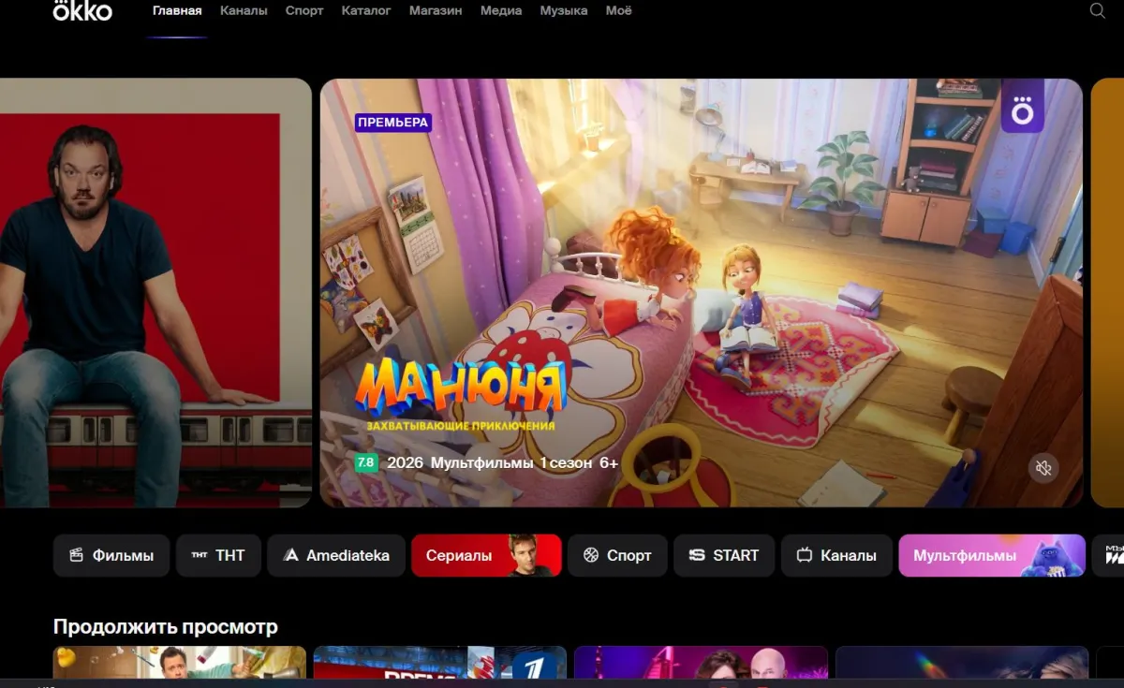Click the Okko logo

pos(81,10)
